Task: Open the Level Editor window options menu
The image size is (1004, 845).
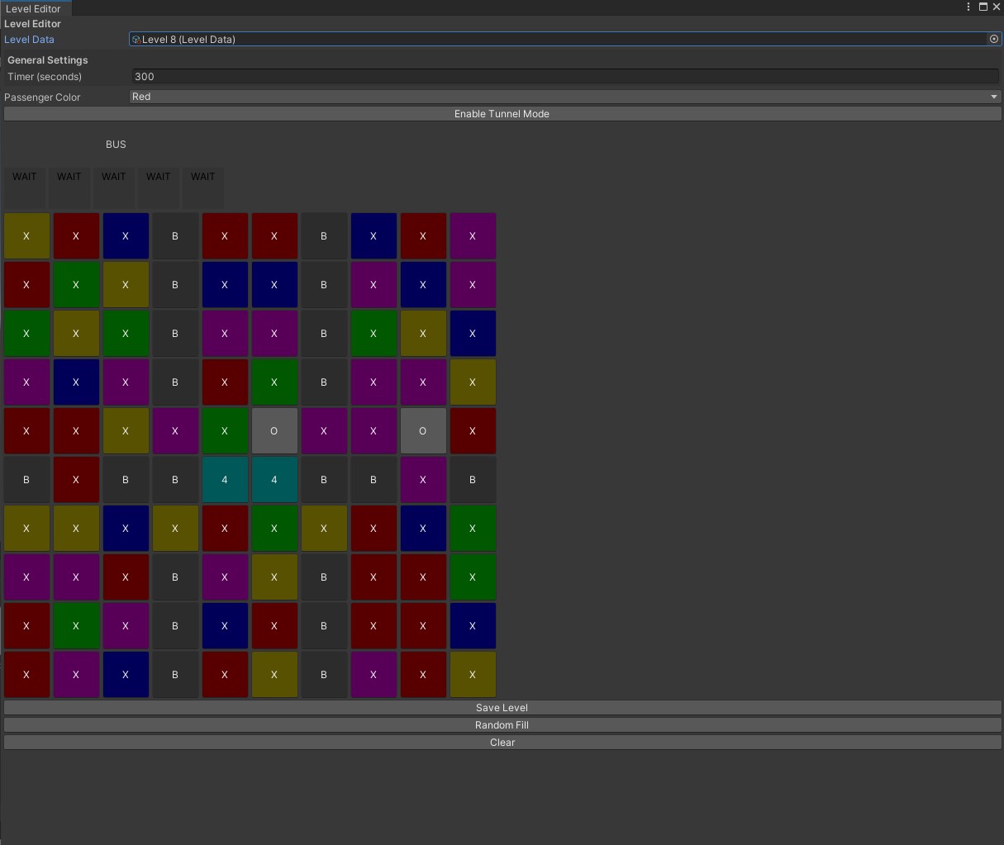Action: click(968, 7)
